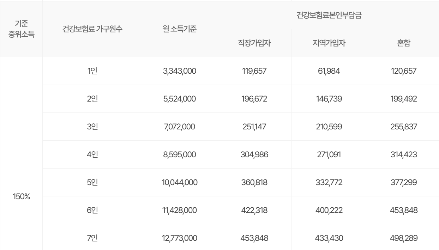
Task: Select the 5인 household row label
Action: point(92,183)
